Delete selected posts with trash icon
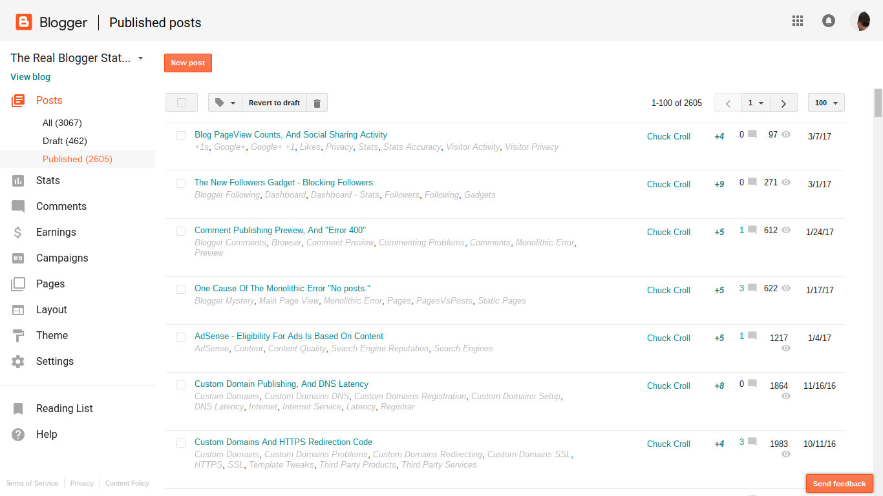The height and width of the screenshot is (496, 883). 317,103
